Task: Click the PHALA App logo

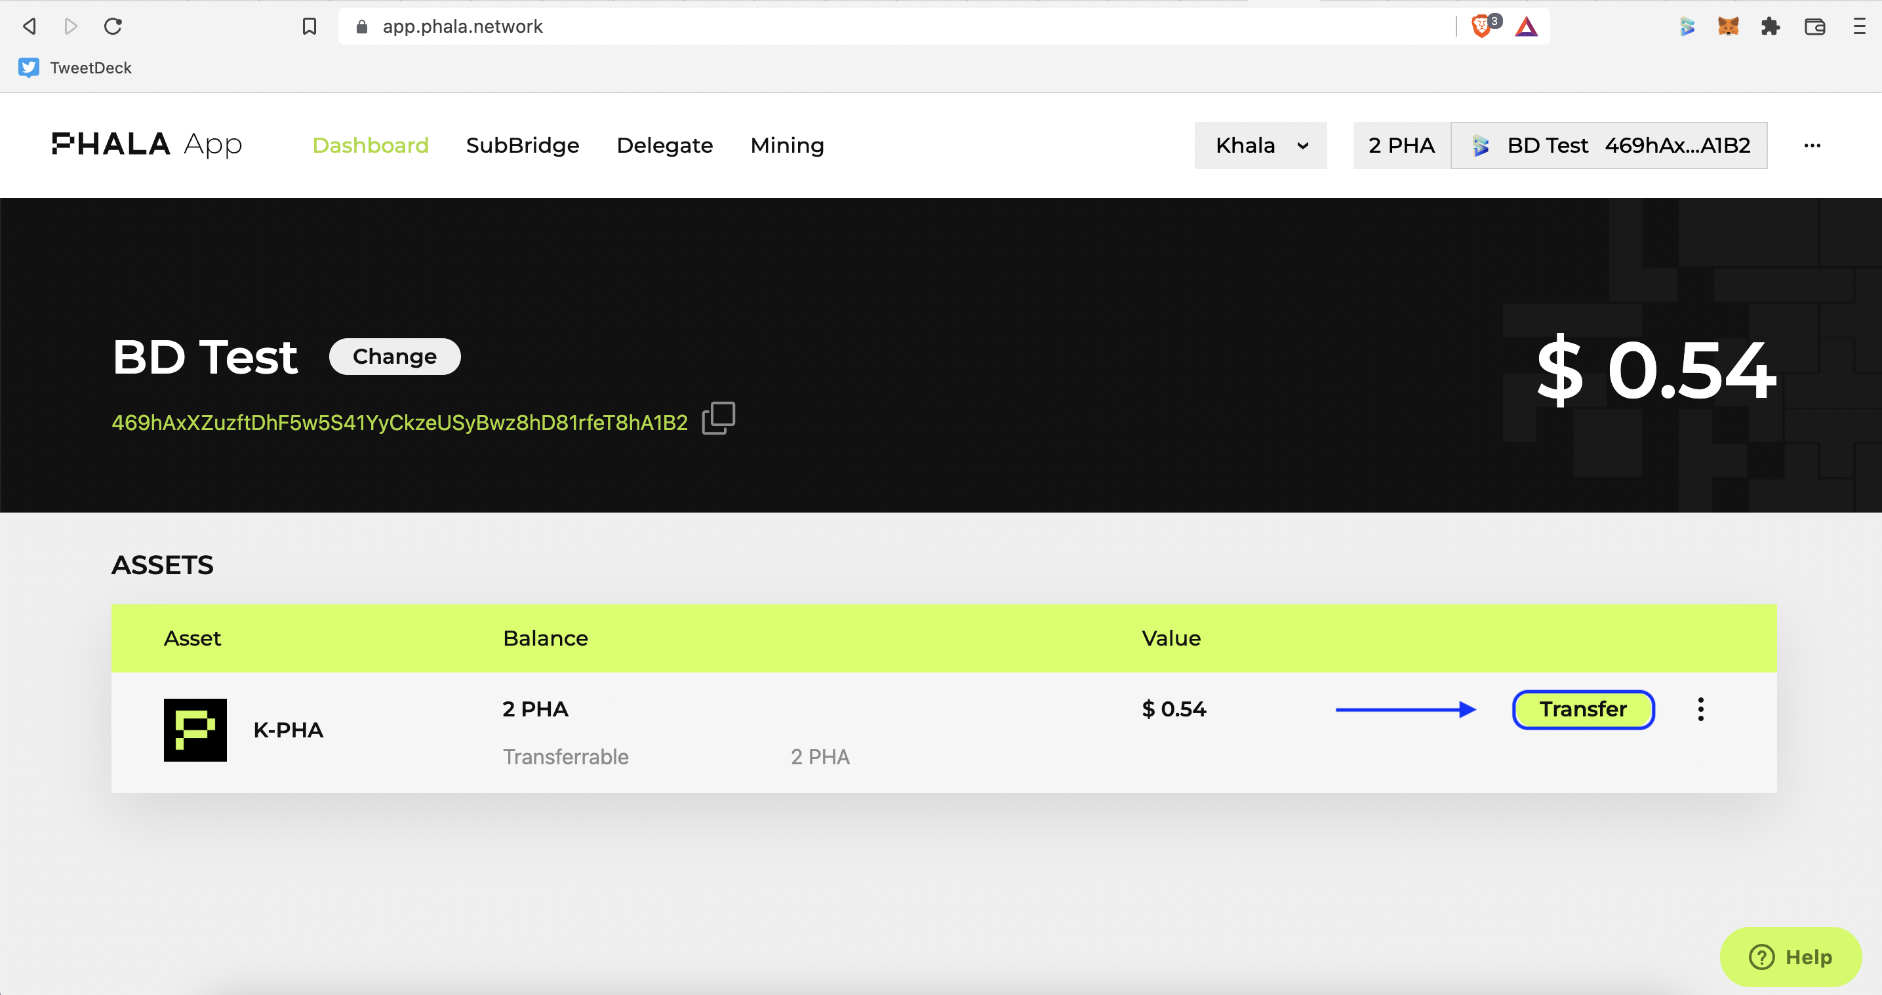Action: [x=147, y=144]
